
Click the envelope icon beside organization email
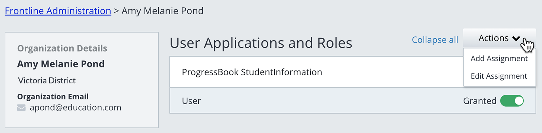click(x=21, y=107)
